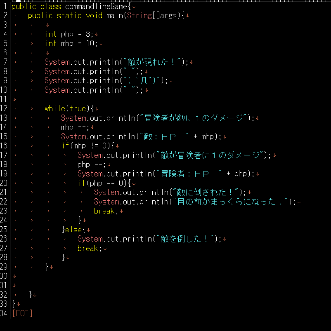
Task: Click the closing brace on line 24
Action: [x=80, y=220]
